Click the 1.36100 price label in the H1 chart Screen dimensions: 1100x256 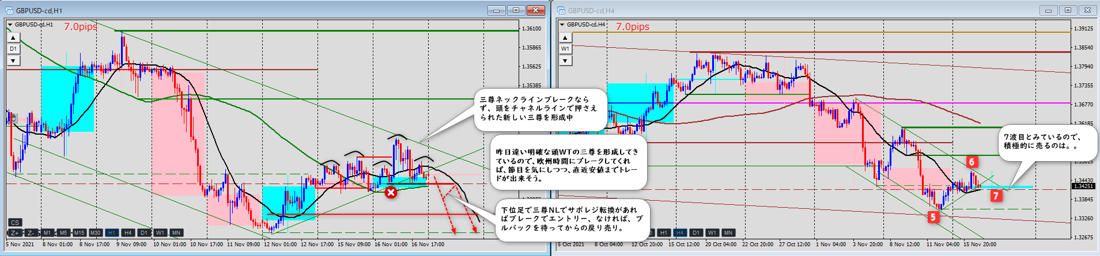[x=531, y=29]
